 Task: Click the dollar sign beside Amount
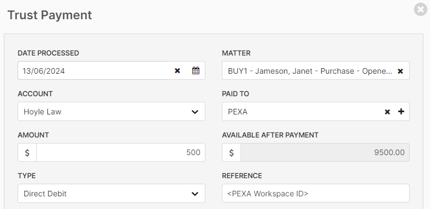[x=27, y=152]
